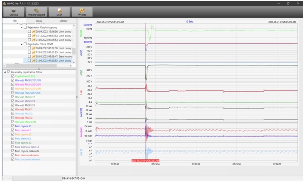Uncheck Wartość RMS U1E/U1N checkbox
305x182 pixels.
pyautogui.click(x=13, y=80)
